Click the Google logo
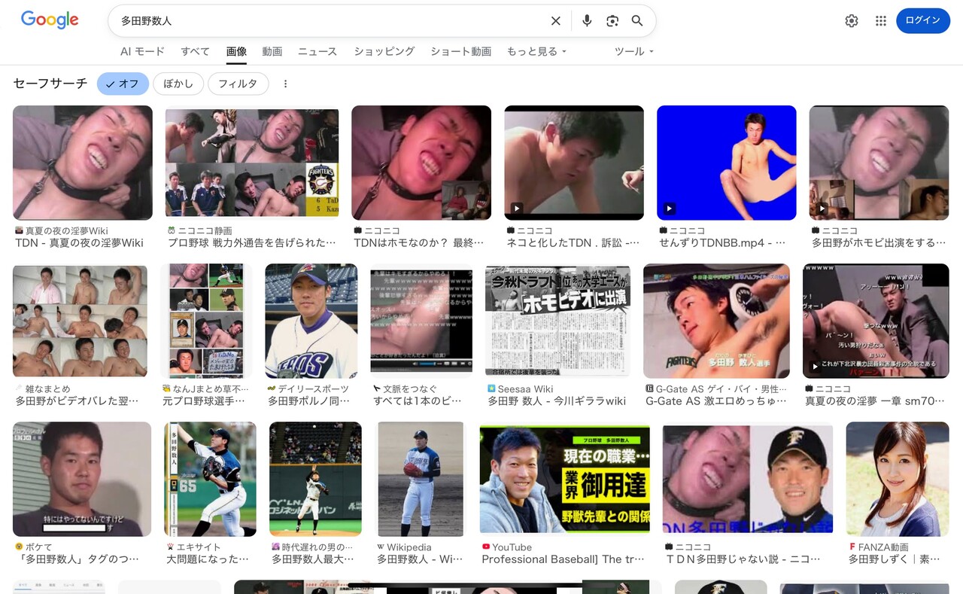The height and width of the screenshot is (594, 963). pos(50,20)
